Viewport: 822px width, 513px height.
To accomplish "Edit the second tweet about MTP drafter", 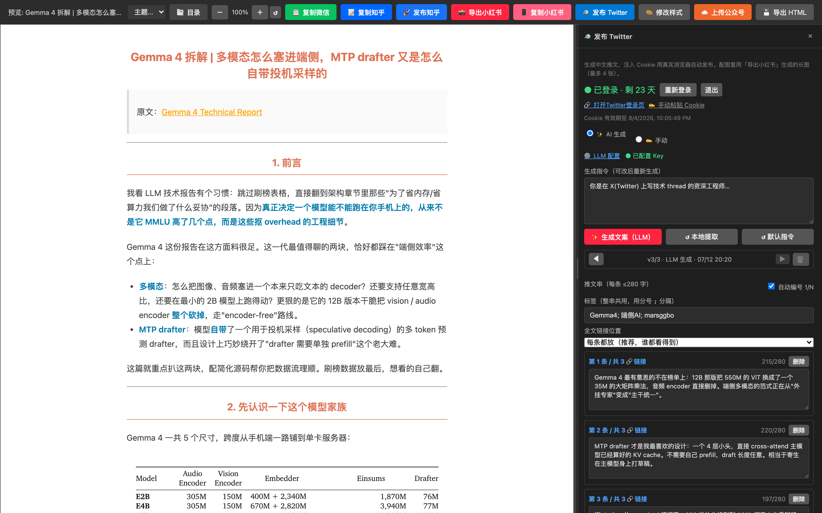I will pos(699,458).
